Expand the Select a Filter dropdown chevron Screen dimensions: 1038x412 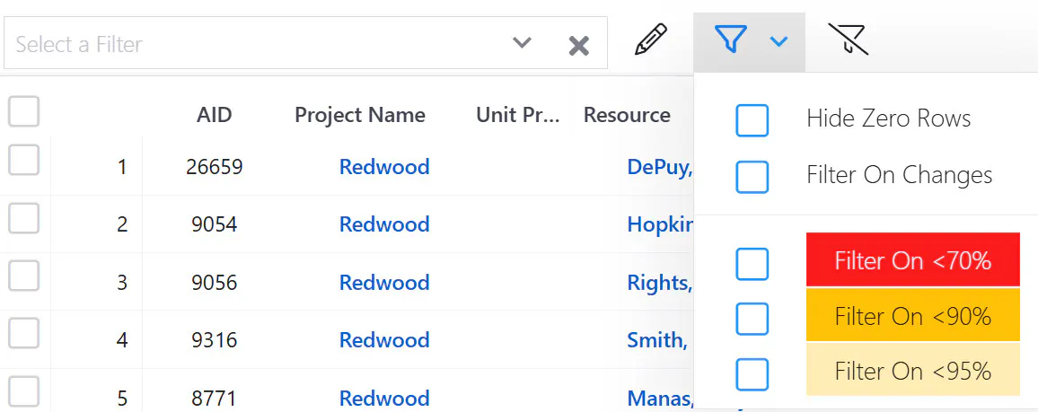pyautogui.click(x=523, y=43)
